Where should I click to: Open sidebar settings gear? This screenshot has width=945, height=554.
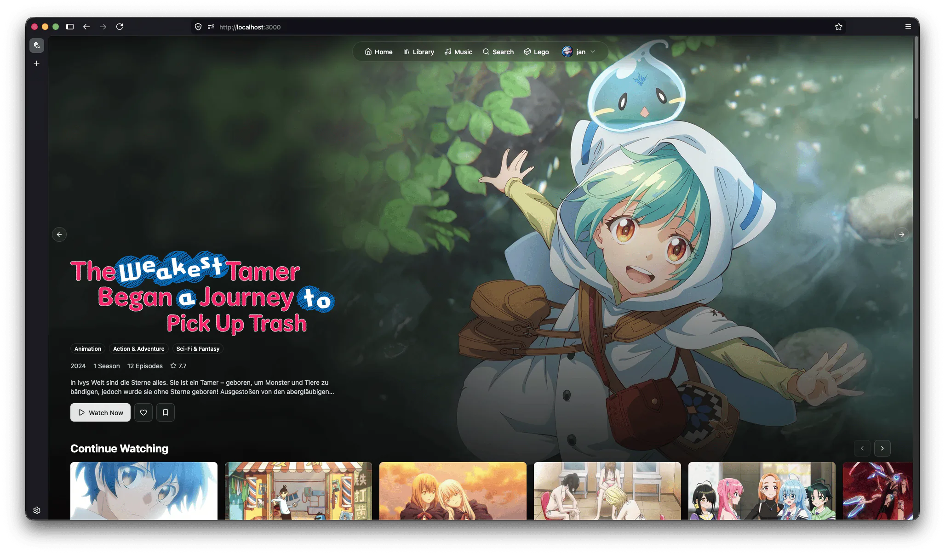coord(37,510)
